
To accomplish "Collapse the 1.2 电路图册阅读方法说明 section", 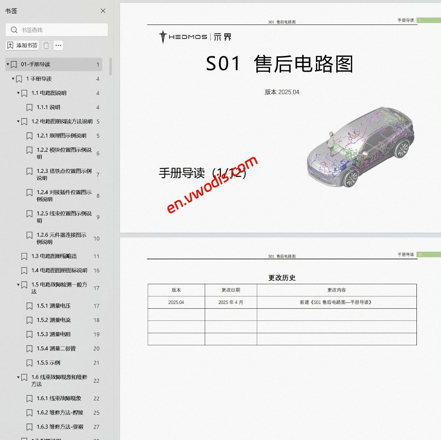I will 18,121.
